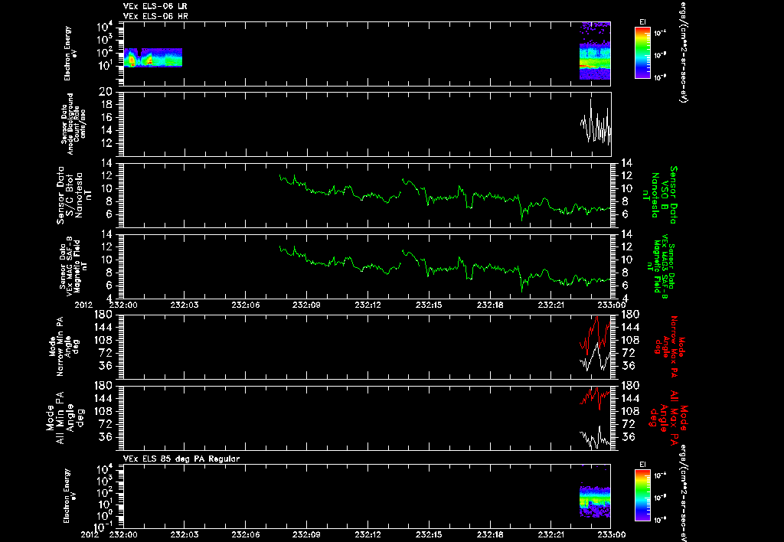Click the red All Max PA trace
This screenshot has width=784, height=542.
click(595, 398)
